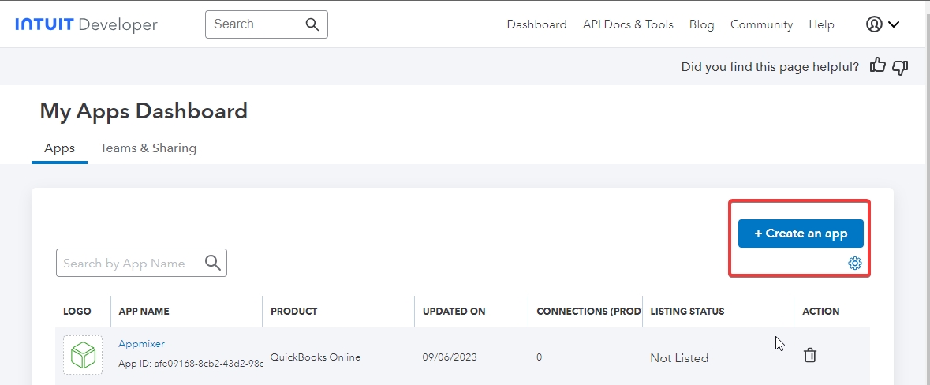Open the Dashboard navigation link

pos(536,24)
